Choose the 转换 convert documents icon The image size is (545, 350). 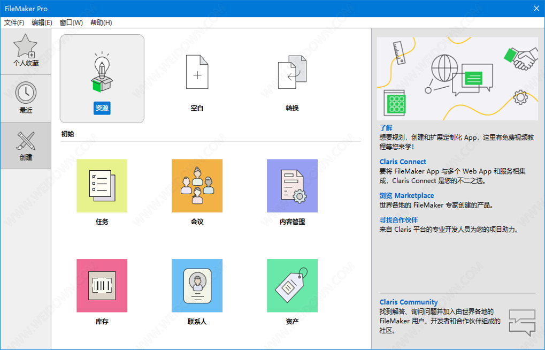click(293, 72)
